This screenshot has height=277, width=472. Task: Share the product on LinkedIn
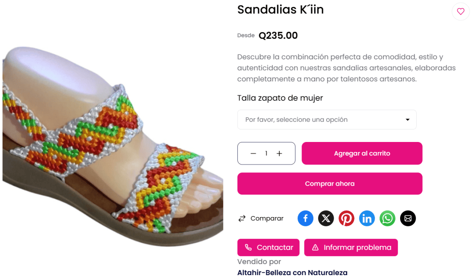[367, 218]
